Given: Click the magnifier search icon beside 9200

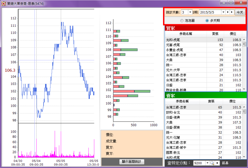Looking at the screenshot, I should click(212, 163).
